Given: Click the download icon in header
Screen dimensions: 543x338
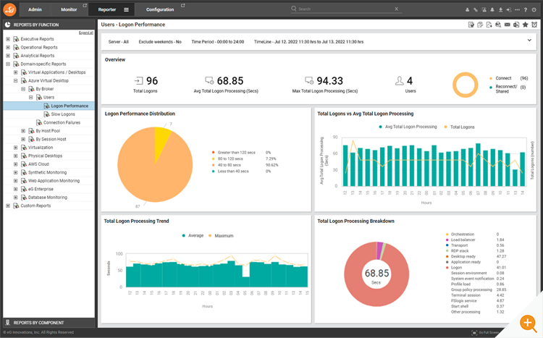Looking at the screenshot, I should [x=500, y=9].
